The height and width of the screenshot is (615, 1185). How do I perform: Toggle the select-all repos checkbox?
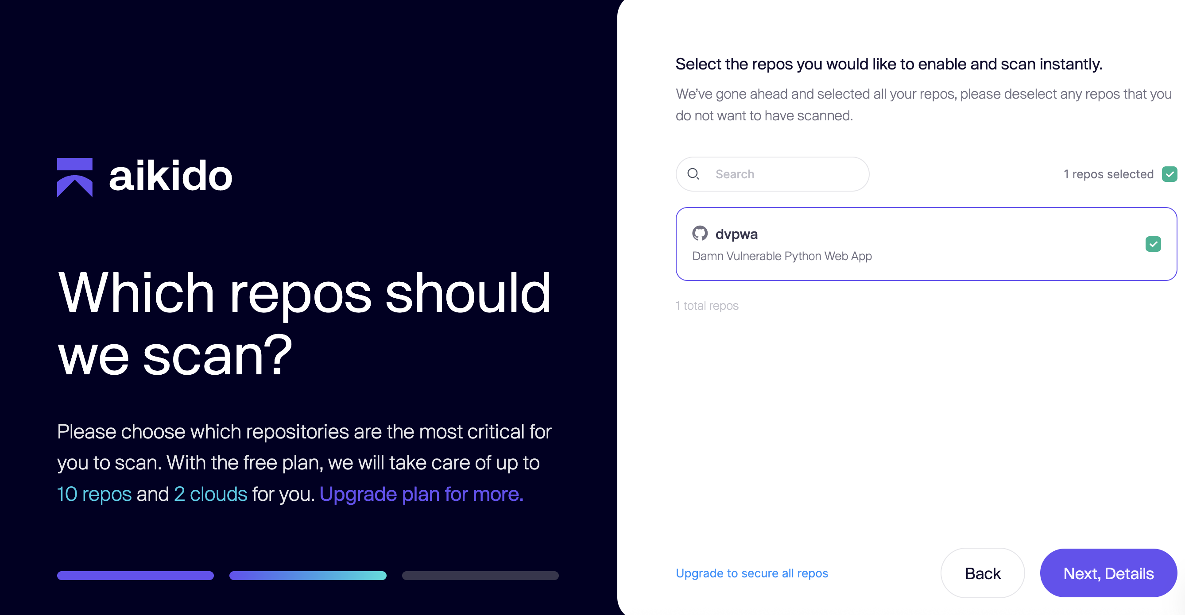coord(1169,174)
